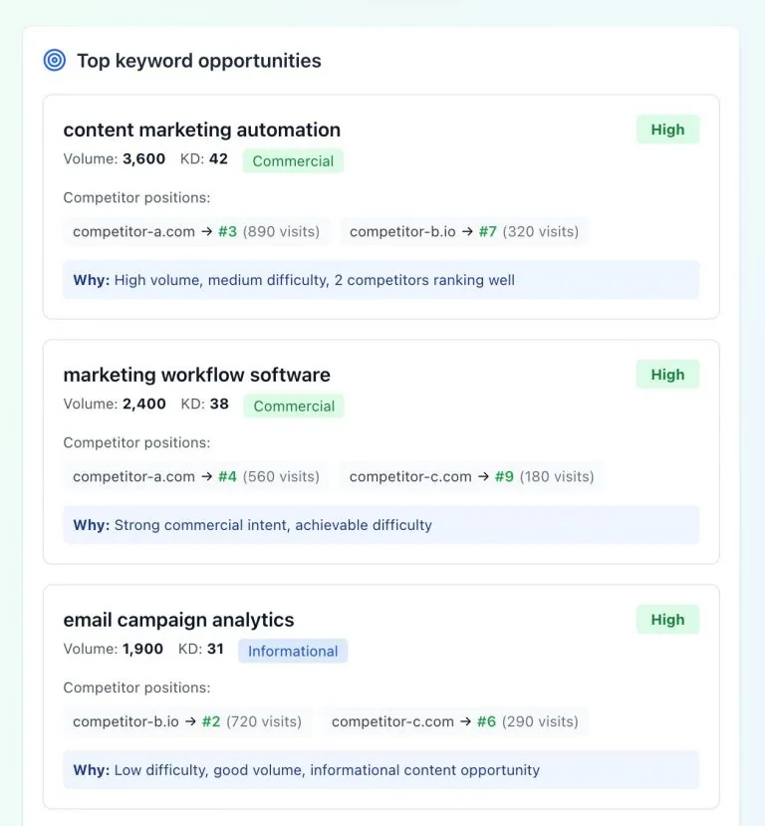Screen dimensions: 765x826
Task: Select the Informational intent tag
Action: click(x=293, y=651)
